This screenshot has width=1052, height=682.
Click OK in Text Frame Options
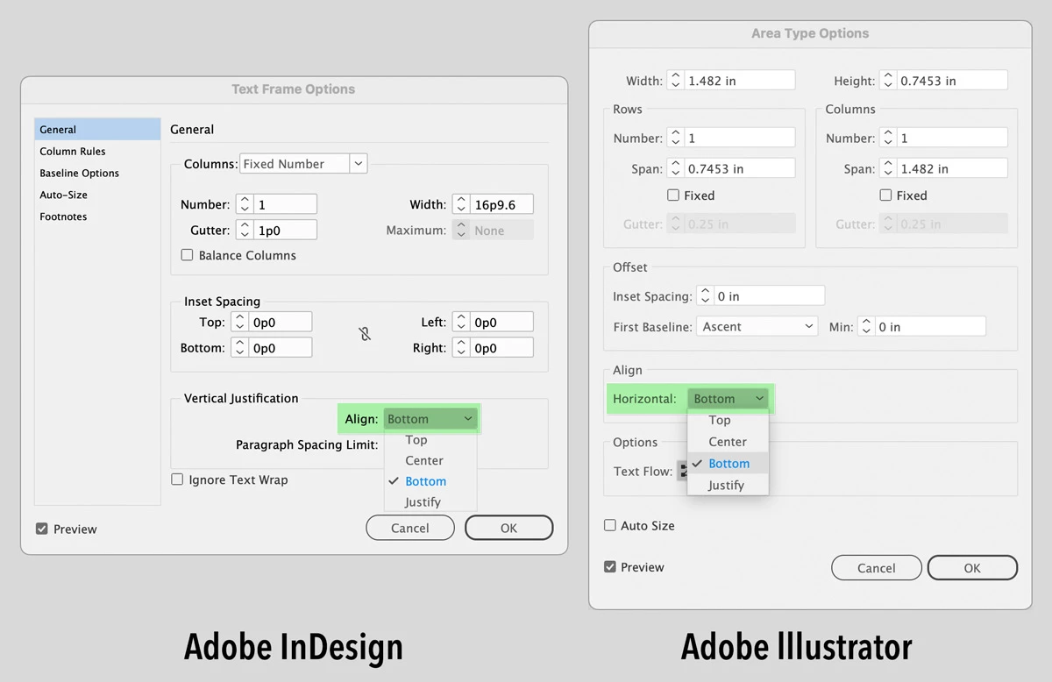click(508, 528)
